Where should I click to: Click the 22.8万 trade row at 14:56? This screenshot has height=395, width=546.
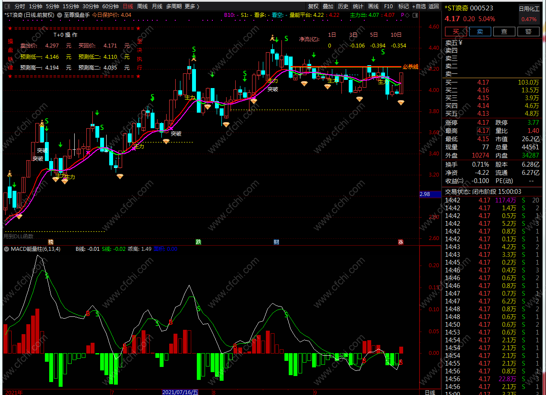(x=492, y=379)
